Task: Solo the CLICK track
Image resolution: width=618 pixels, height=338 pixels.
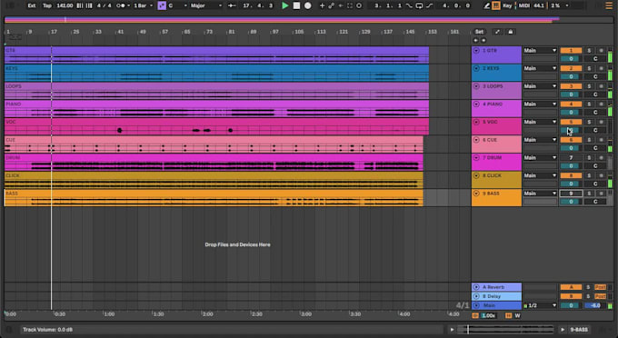Action: (x=589, y=175)
